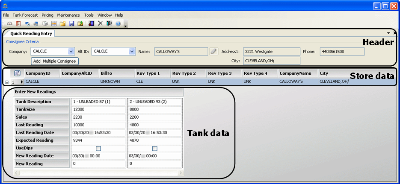Screen dimensions: 400x184
Task: Select the Quick Reading Entry tab
Action: point(29,33)
